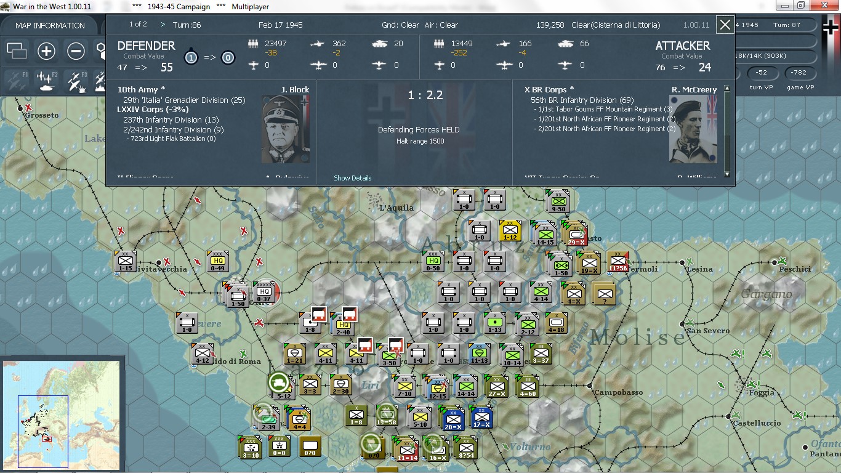Select the F3 bombing mode icon

[76, 81]
